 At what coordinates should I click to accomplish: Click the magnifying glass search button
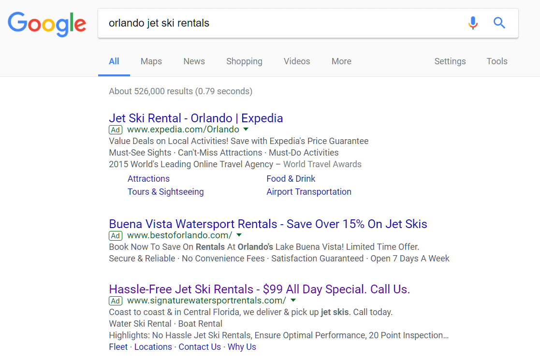pyautogui.click(x=499, y=23)
